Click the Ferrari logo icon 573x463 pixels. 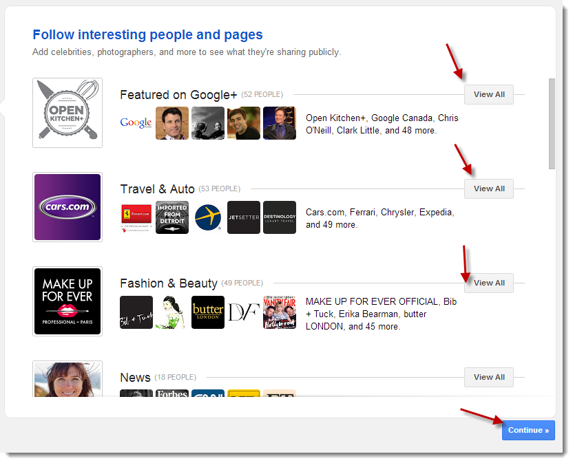[136, 217]
